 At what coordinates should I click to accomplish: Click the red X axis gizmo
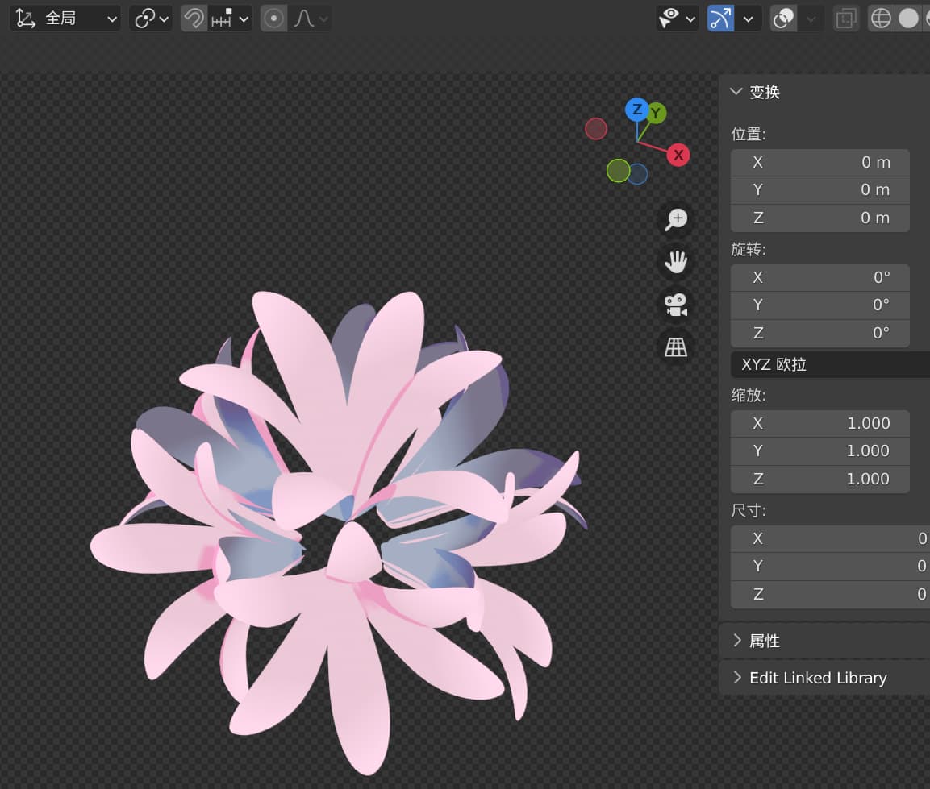pos(678,155)
